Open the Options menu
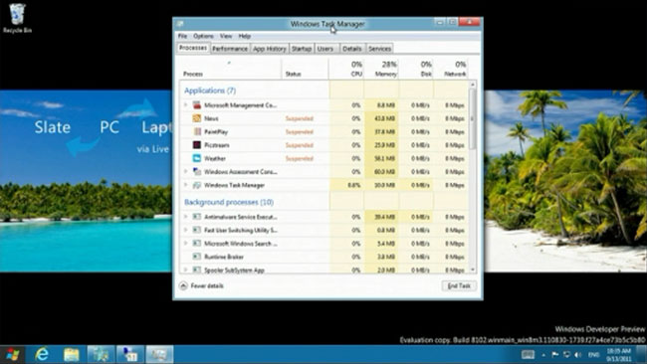Viewport: 647px width, 364px height. (x=203, y=36)
